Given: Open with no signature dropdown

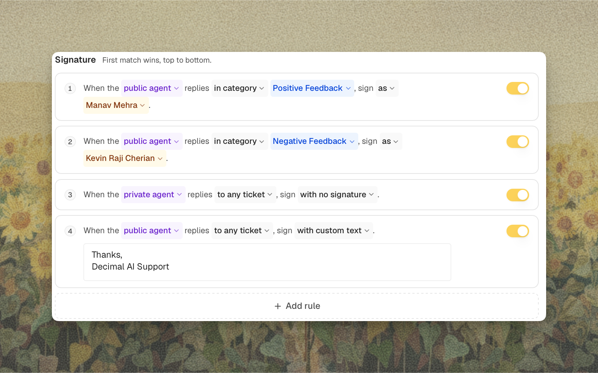Looking at the screenshot, I should (337, 195).
